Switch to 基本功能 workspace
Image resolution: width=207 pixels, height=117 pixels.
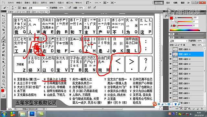point(158,3)
